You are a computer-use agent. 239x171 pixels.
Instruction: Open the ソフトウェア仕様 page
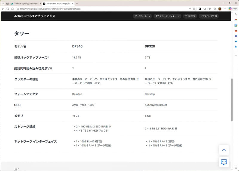click(209, 16)
